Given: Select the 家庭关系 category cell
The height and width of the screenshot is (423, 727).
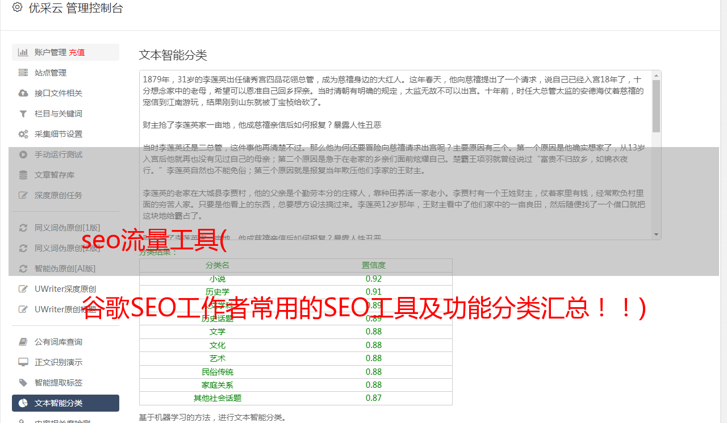Looking at the screenshot, I should [218, 385].
